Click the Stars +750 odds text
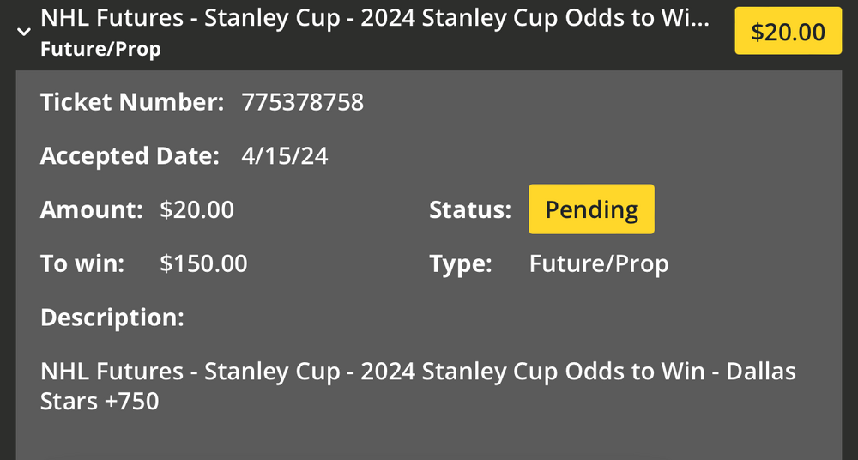Screen dimensions: 858x460 (x=100, y=401)
